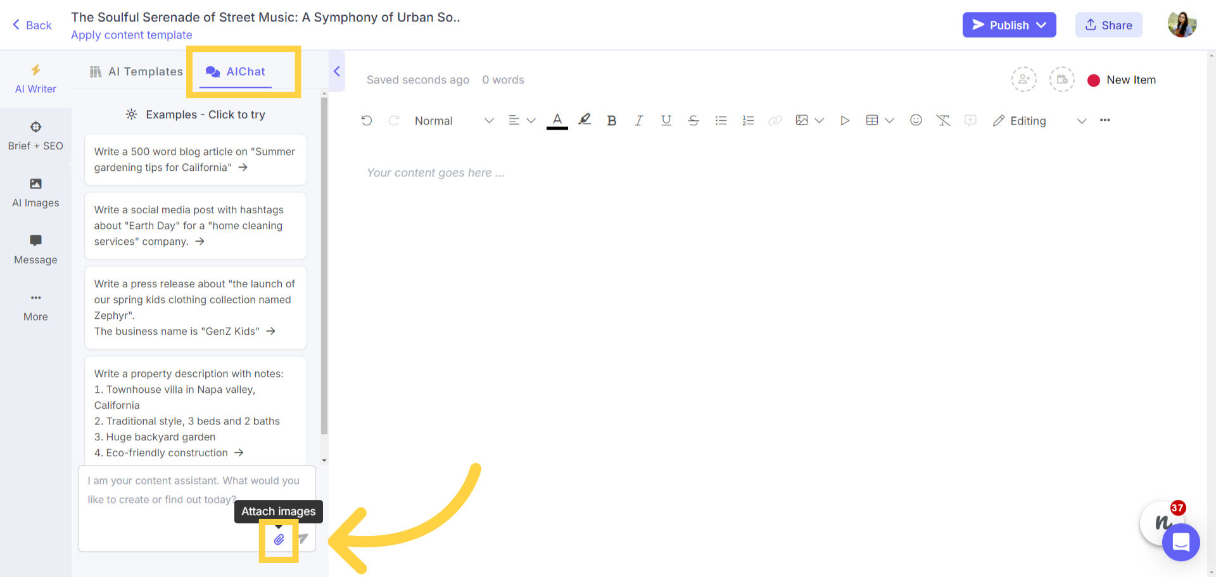Click in the editor content area placeholder
1216x577 pixels.
tap(435, 173)
